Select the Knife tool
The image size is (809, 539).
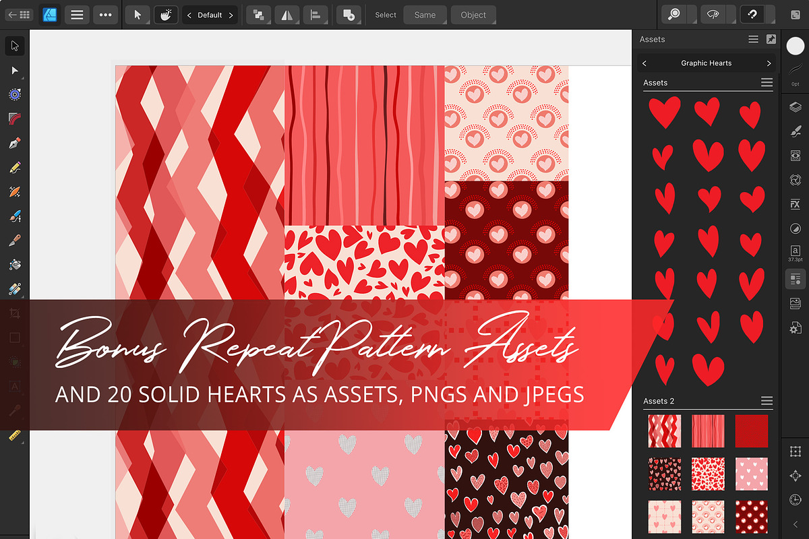click(x=15, y=240)
